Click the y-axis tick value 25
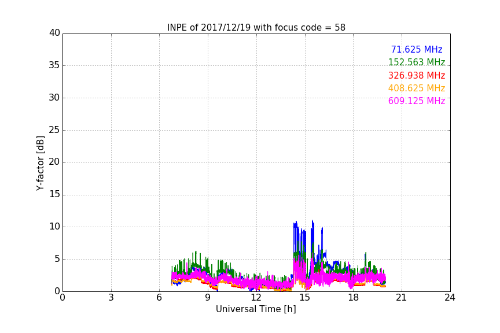 pos(54,130)
